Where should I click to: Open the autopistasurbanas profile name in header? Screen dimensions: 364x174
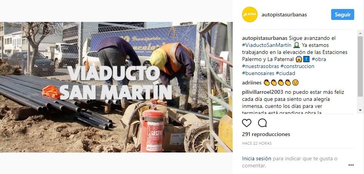(284, 14)
